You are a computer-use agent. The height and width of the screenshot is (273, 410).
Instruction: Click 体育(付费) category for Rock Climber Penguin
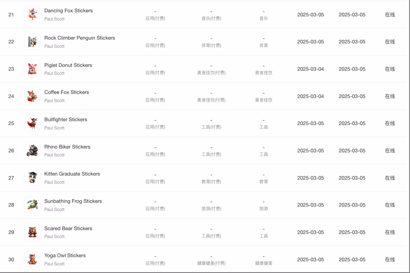click(211, 45)
